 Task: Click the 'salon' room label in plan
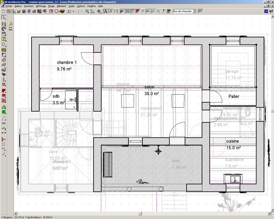(x=149, y=87)
